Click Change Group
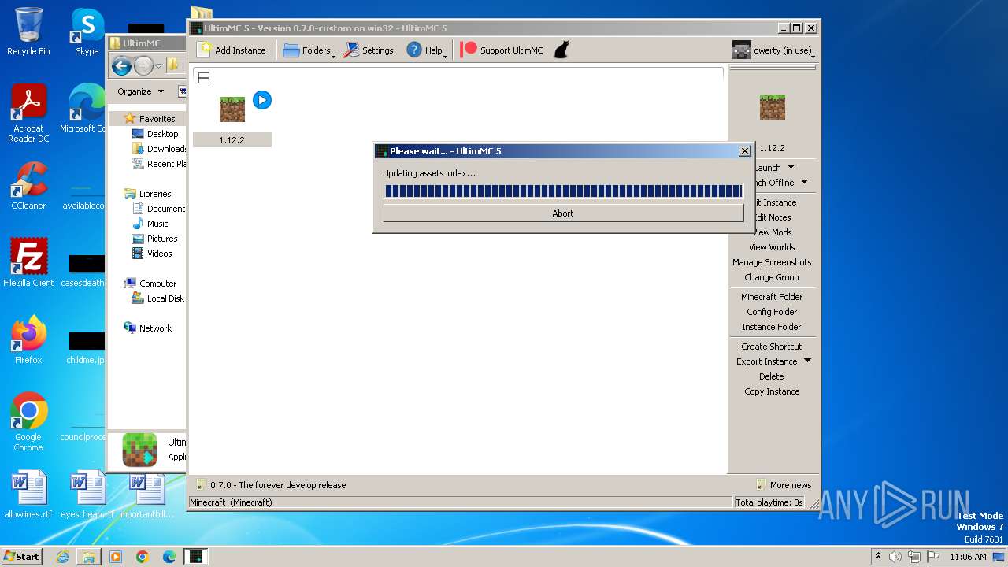Screen dimensions: 1008x567 [772, 277]
